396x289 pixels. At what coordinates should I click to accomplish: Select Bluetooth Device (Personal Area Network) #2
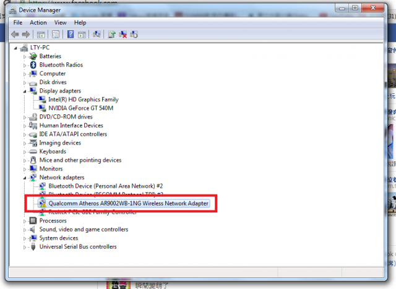click(x=106, y=186)
